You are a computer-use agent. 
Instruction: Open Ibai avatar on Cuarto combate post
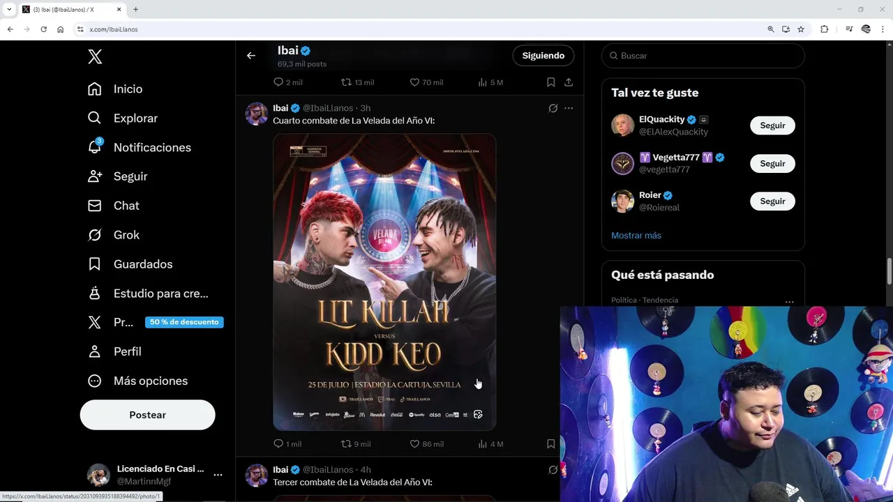coord(257,114)
